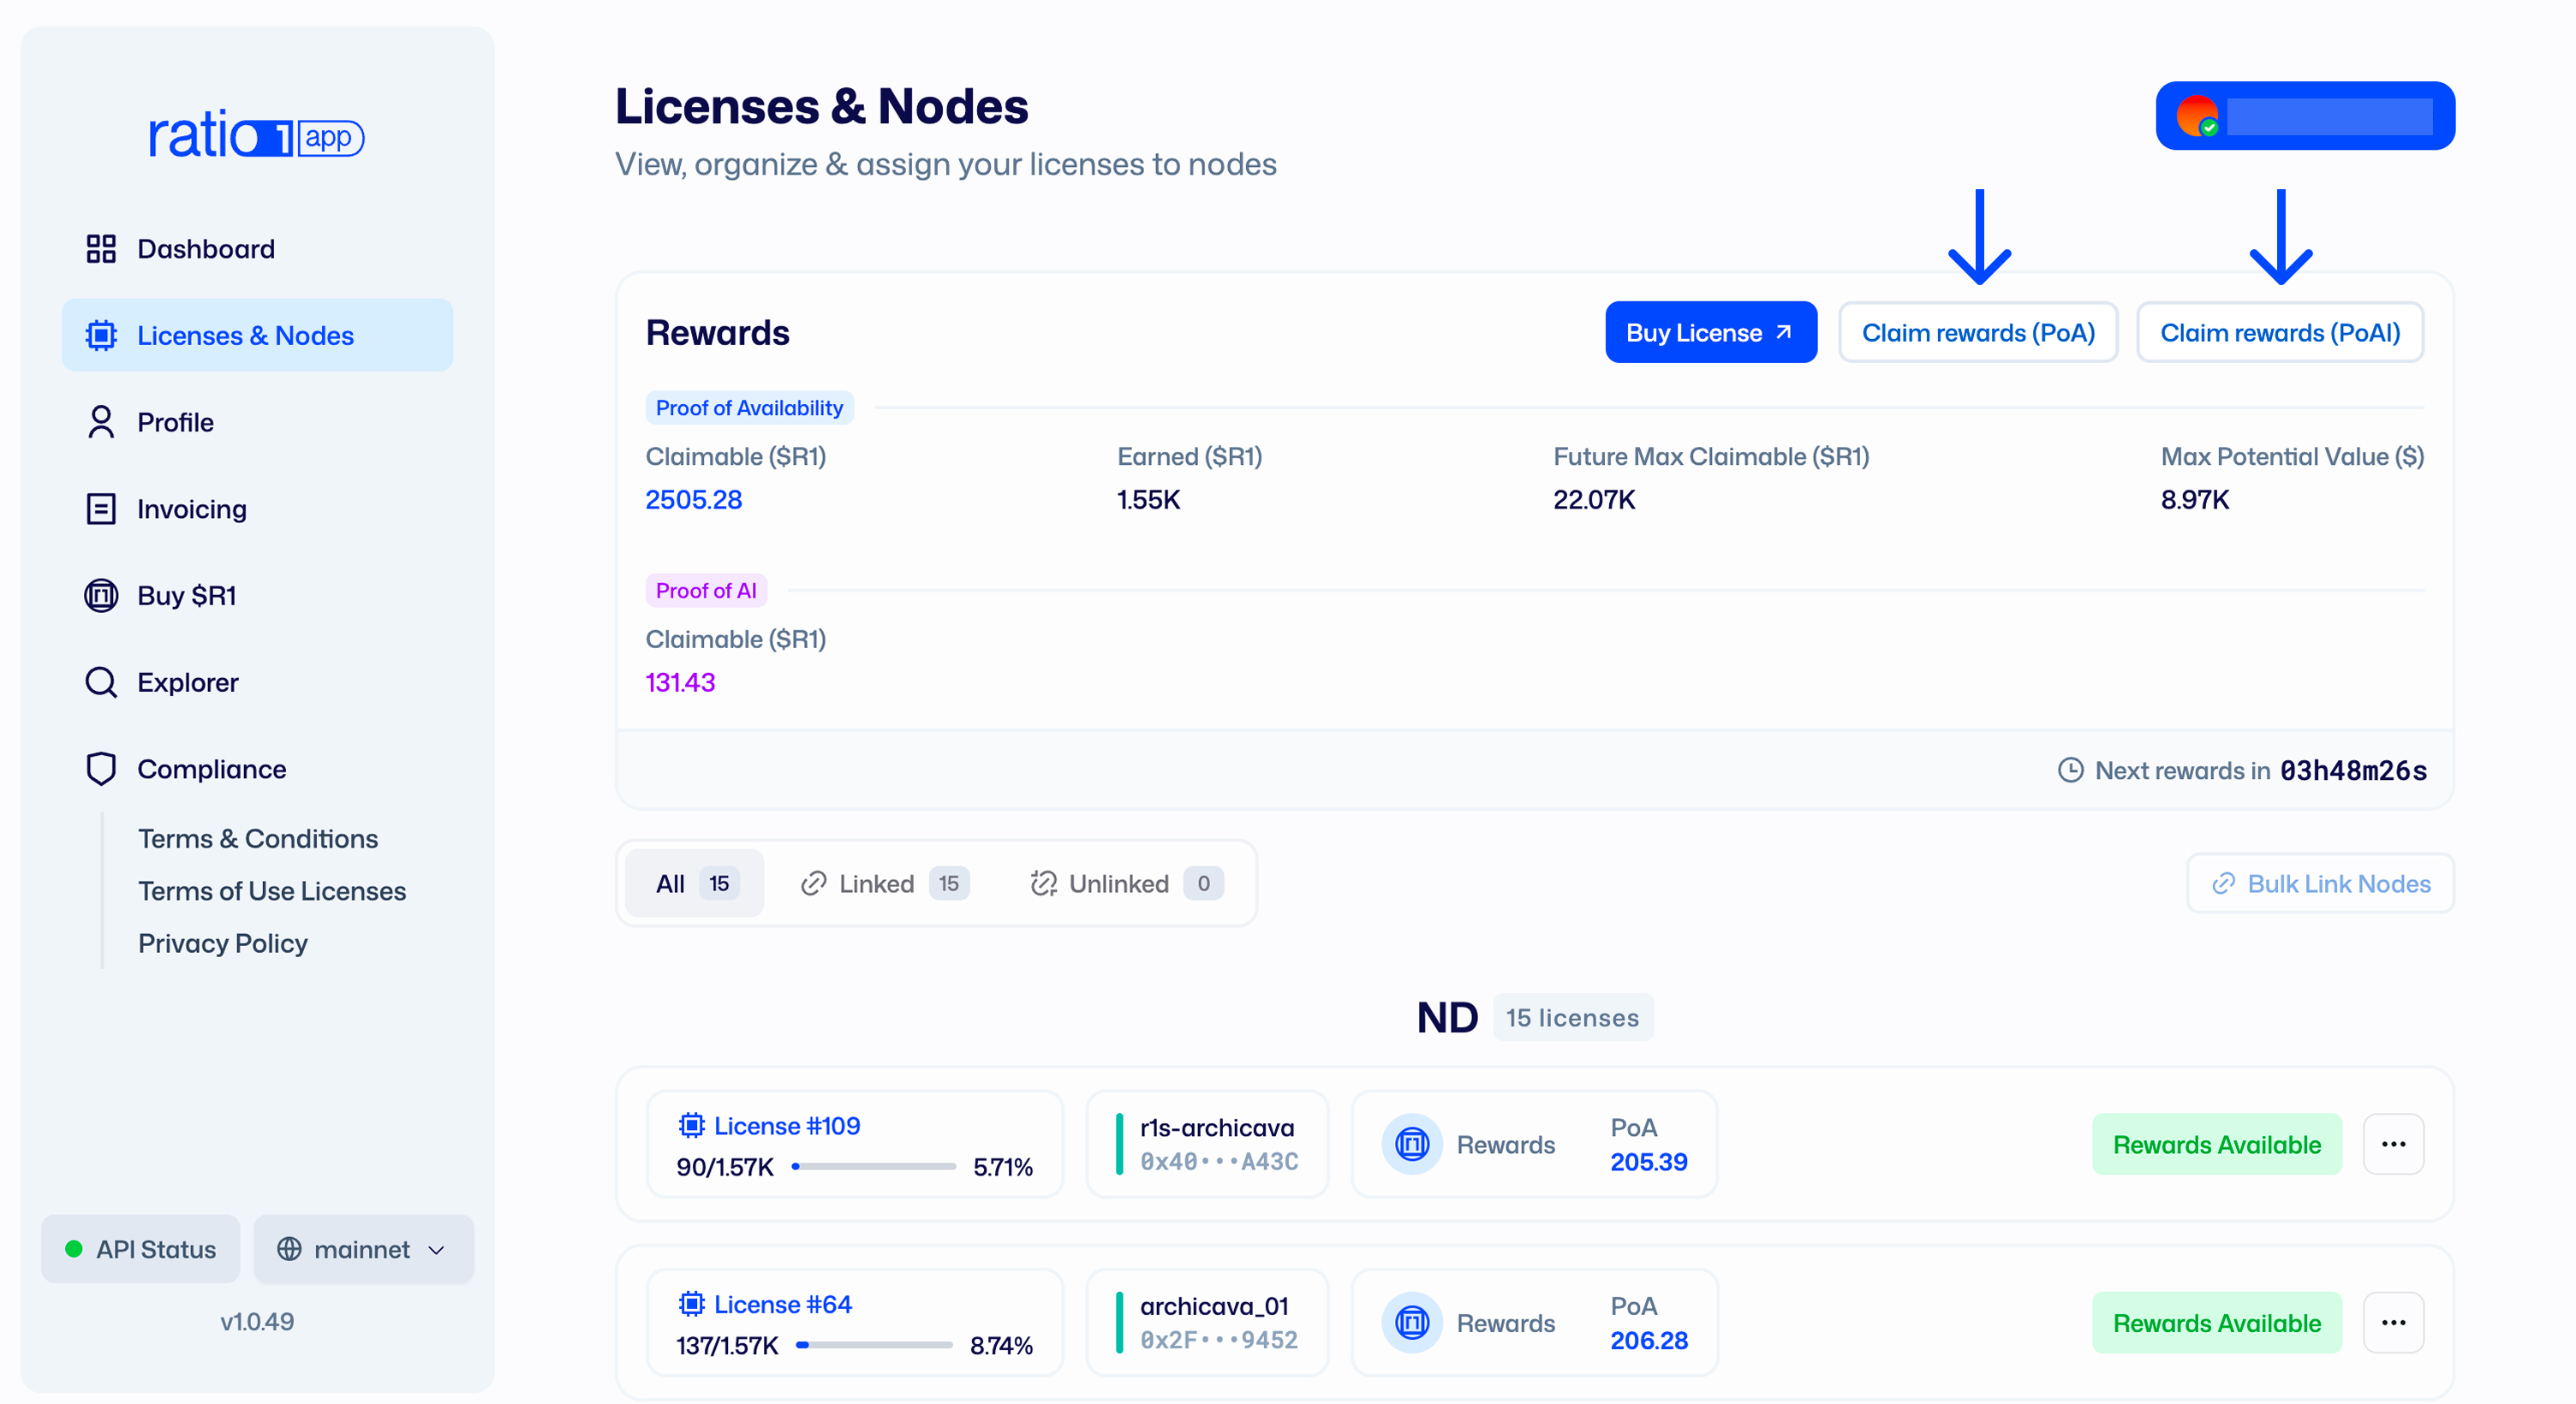Click the Proof of Availability badge
This screenshot has height=1404, width=2576.
(x=749, y=407)
